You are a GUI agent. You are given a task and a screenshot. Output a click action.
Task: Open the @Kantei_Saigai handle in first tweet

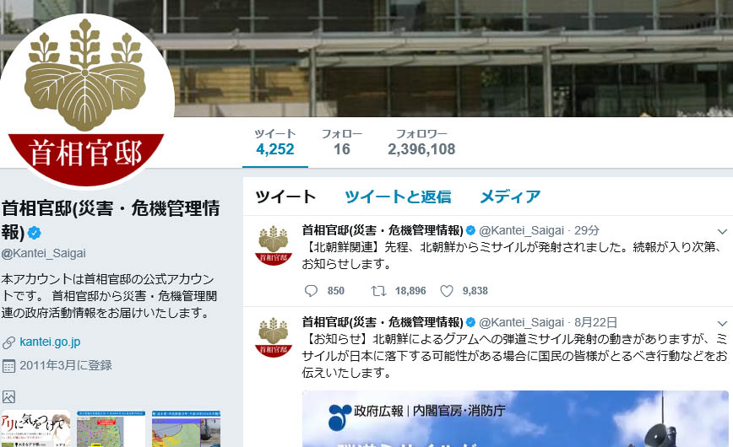521,230
